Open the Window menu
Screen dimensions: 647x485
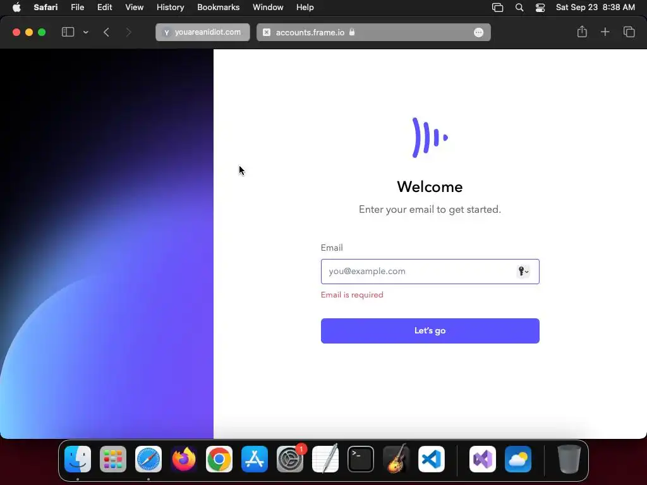[268, 8]
